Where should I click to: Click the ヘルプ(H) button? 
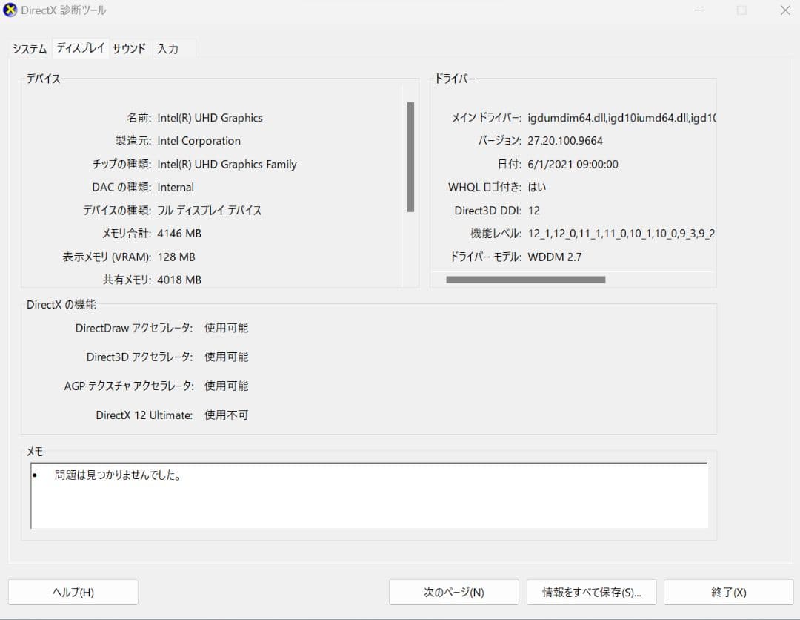click(73, 592)
